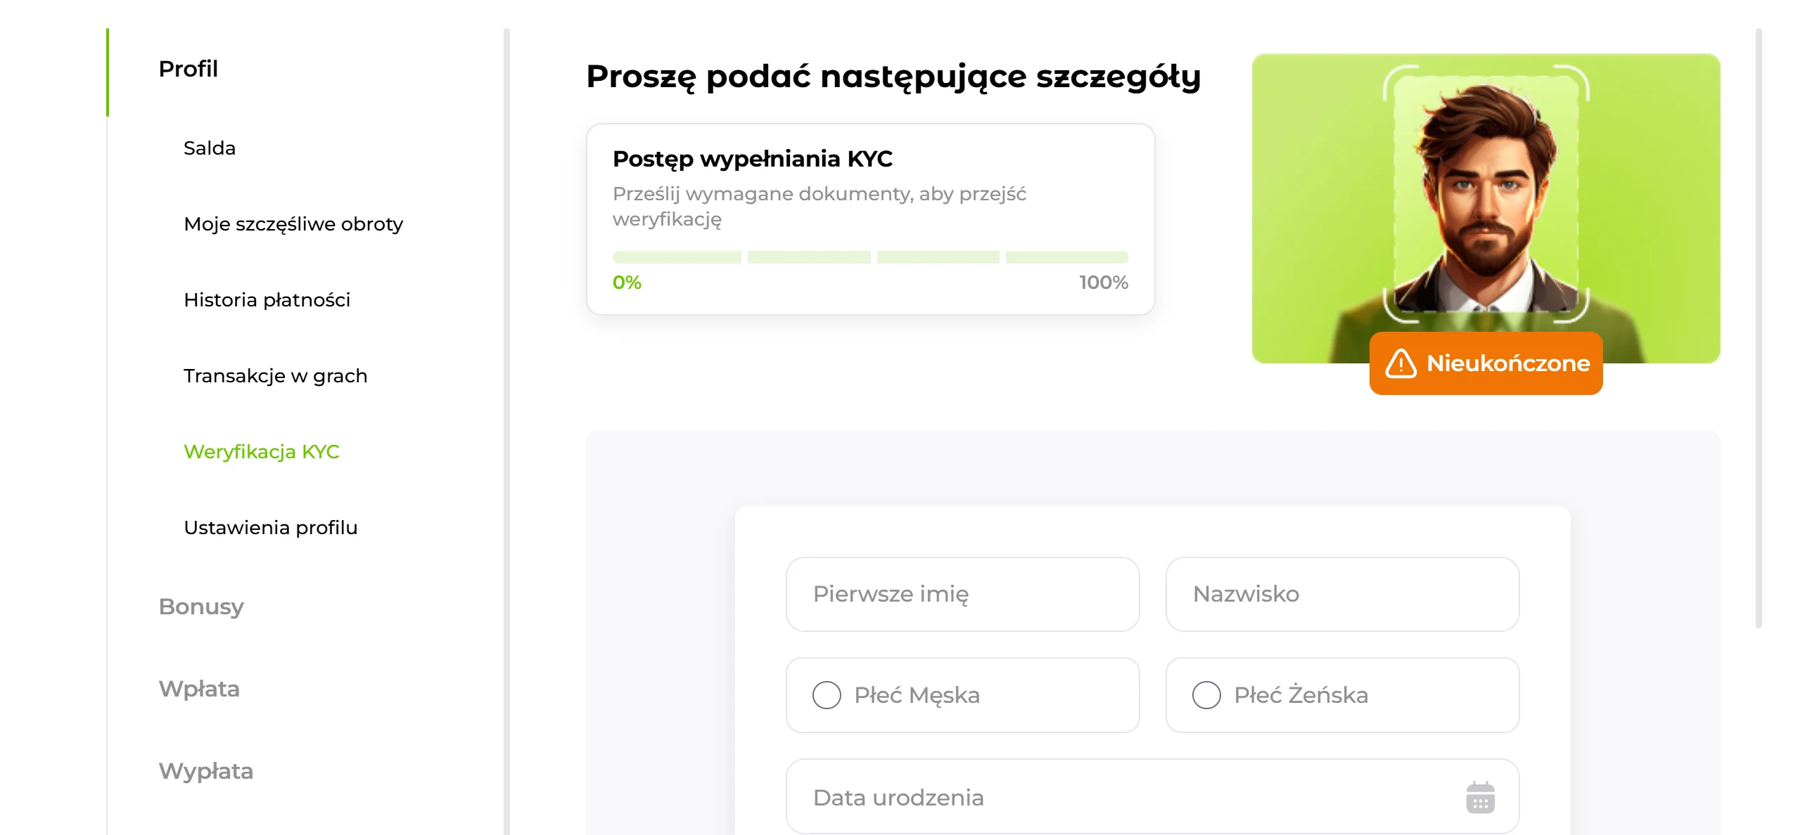This screenshot has height=835, width=1812.
Task: Open Ustawienia profilu
Action: pos(271,528)
